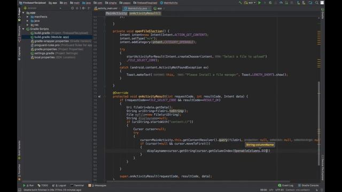Click the openFileSlection method name
Screen dimensions: 342x192
coord(149,31)
